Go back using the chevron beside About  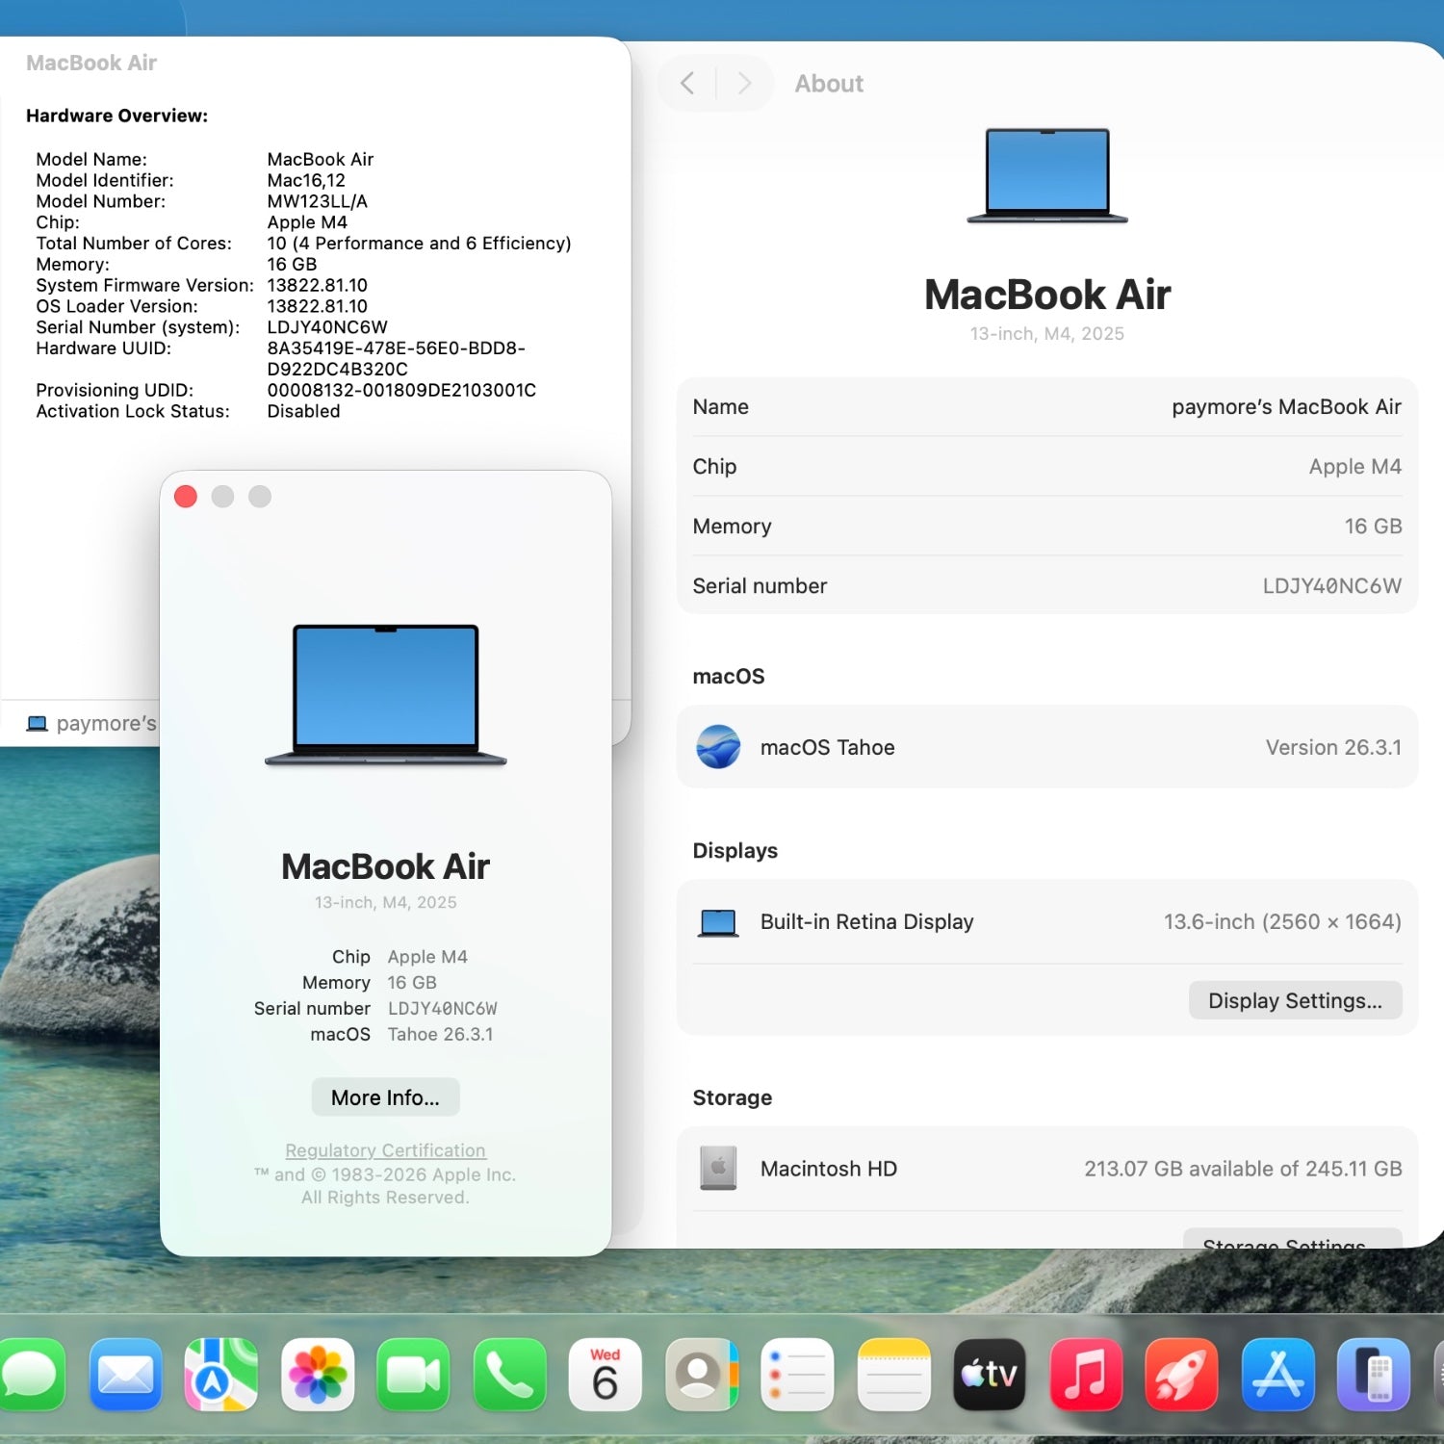(x=687, y=84)
